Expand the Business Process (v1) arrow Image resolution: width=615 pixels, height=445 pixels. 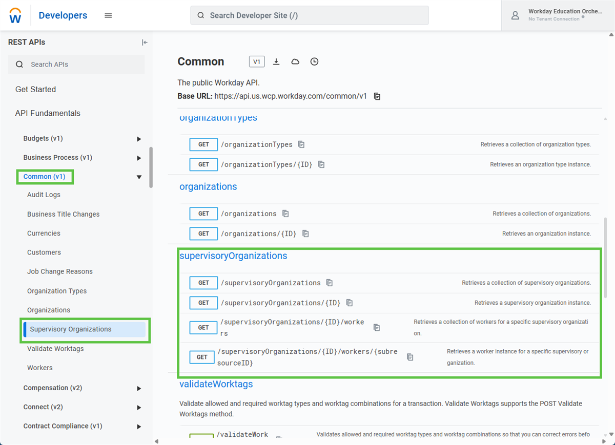pyautogui.click(x=139, y=158)
